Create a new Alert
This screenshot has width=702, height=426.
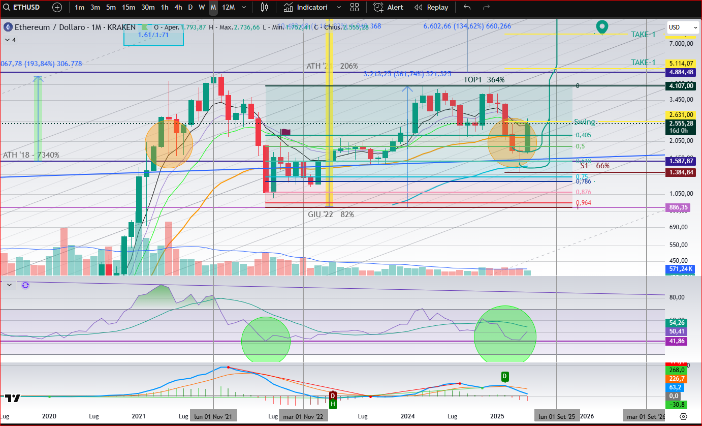point(389,8)
